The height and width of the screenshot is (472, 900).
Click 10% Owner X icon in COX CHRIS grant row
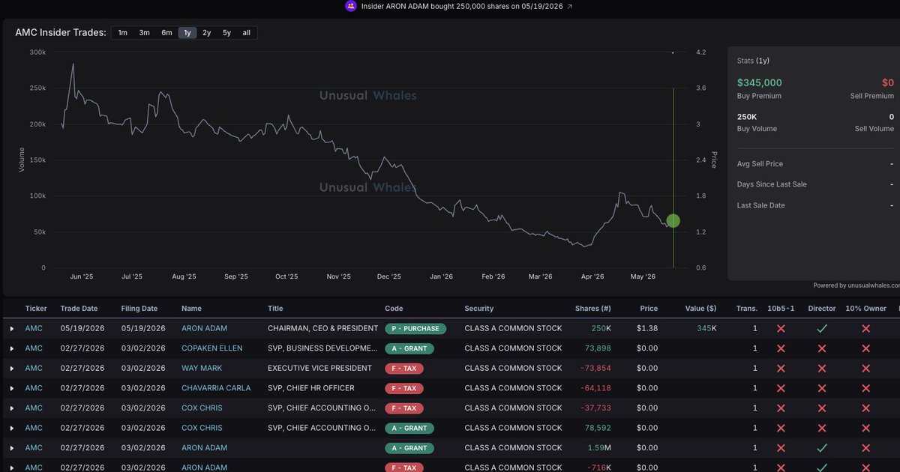click(x=865, y=428)
